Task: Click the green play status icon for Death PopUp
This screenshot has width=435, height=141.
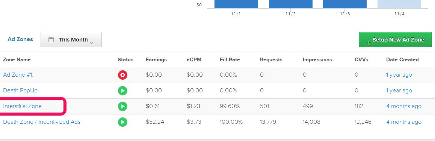Action: pos(122,91)
